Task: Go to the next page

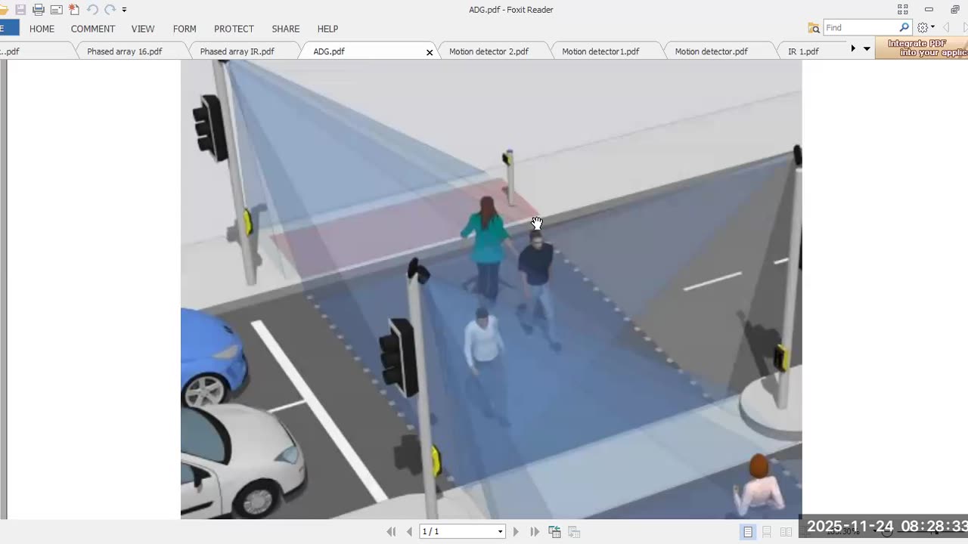Action: click(517, 532)
